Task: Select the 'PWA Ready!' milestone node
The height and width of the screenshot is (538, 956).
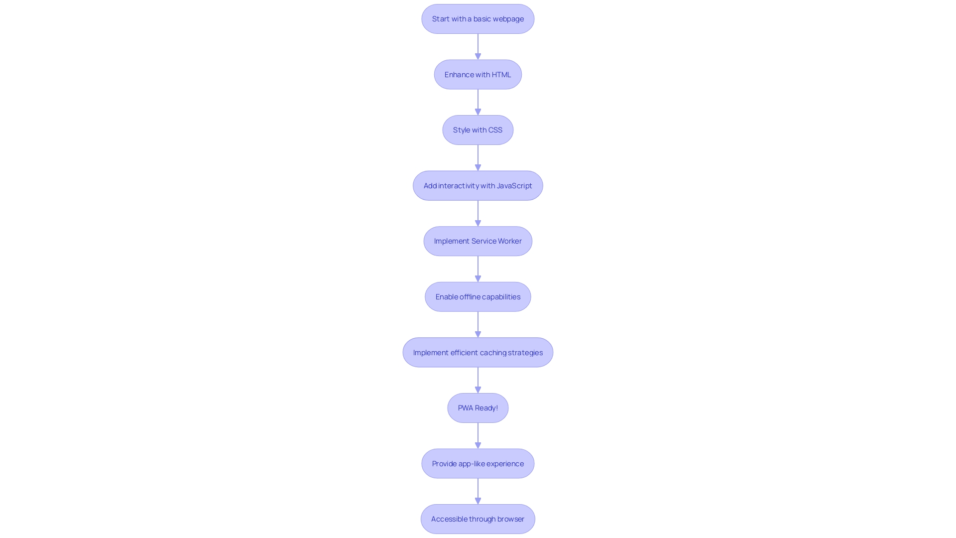Action: [x=478, y=408]
